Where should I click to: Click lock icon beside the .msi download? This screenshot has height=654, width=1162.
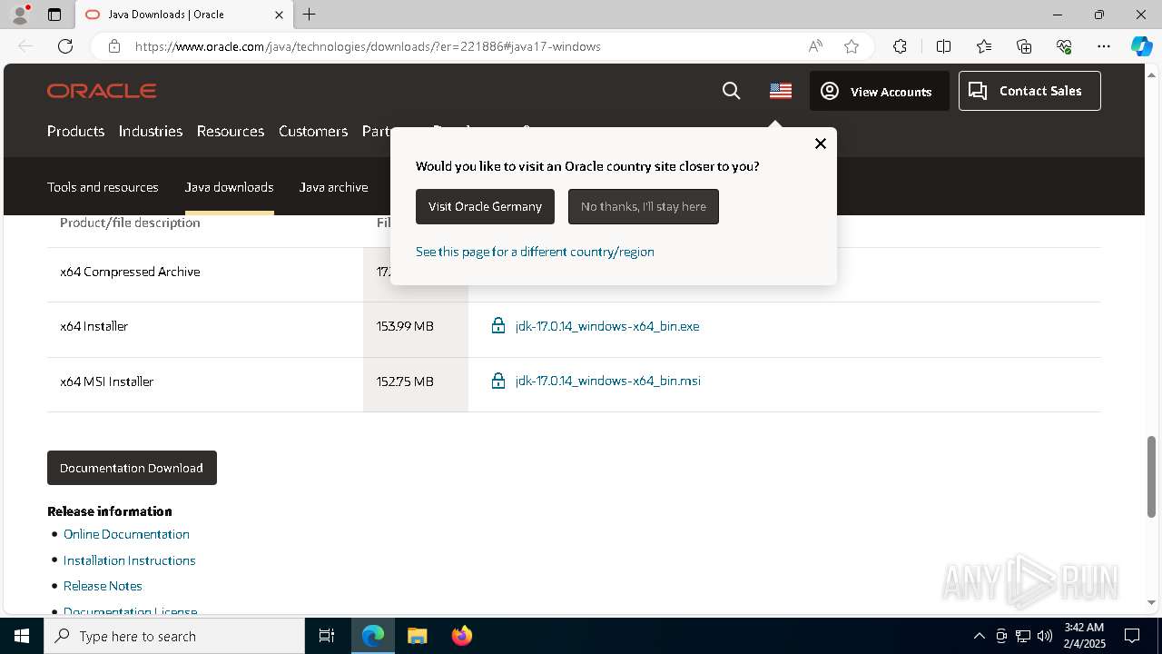498,381
